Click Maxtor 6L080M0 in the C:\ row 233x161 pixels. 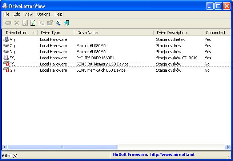(91, 46)
